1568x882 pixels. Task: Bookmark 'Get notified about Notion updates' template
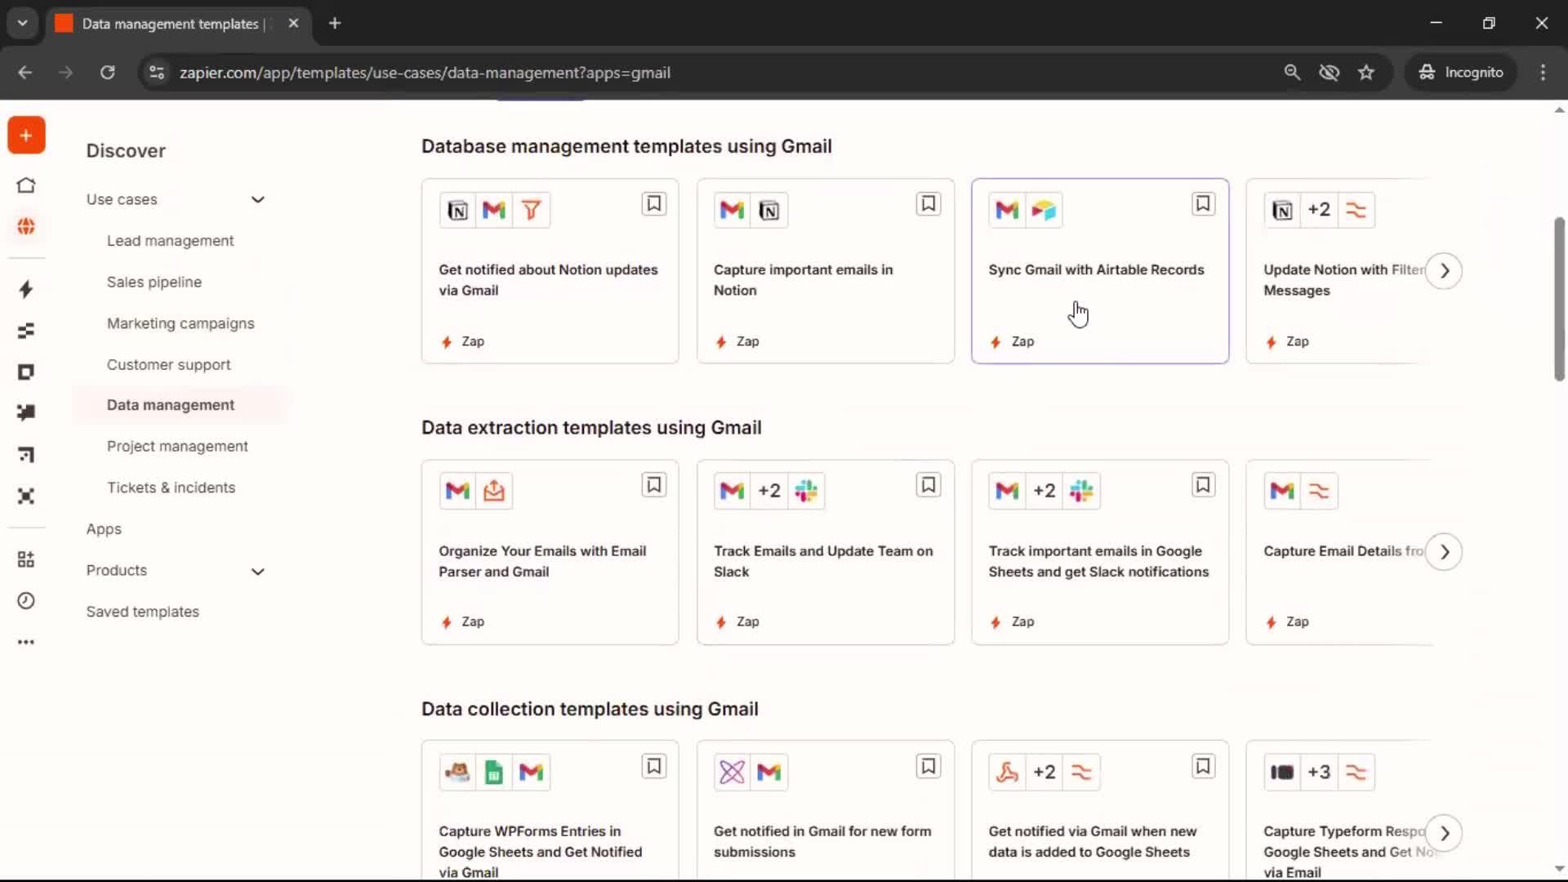(x=654, y=204)
